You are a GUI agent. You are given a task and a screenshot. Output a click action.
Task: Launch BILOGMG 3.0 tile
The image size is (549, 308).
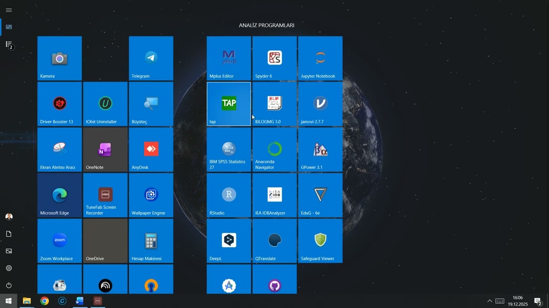pyautogui.click(x=274, y=104)
